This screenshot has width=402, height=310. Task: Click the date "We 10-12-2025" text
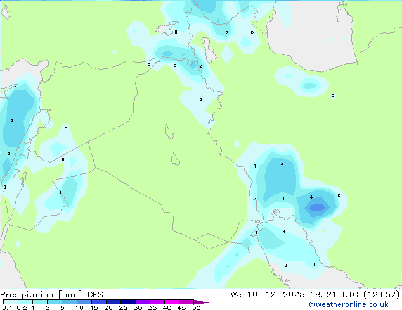268,295
